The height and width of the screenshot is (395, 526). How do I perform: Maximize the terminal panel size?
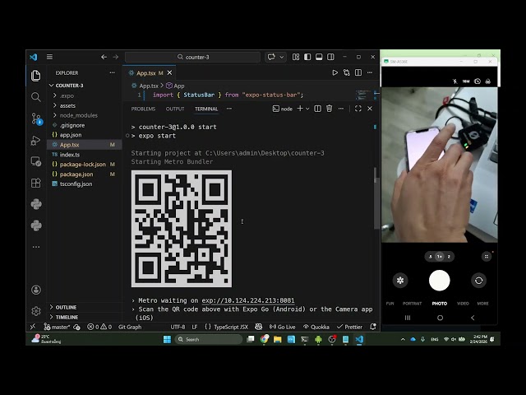358,109
